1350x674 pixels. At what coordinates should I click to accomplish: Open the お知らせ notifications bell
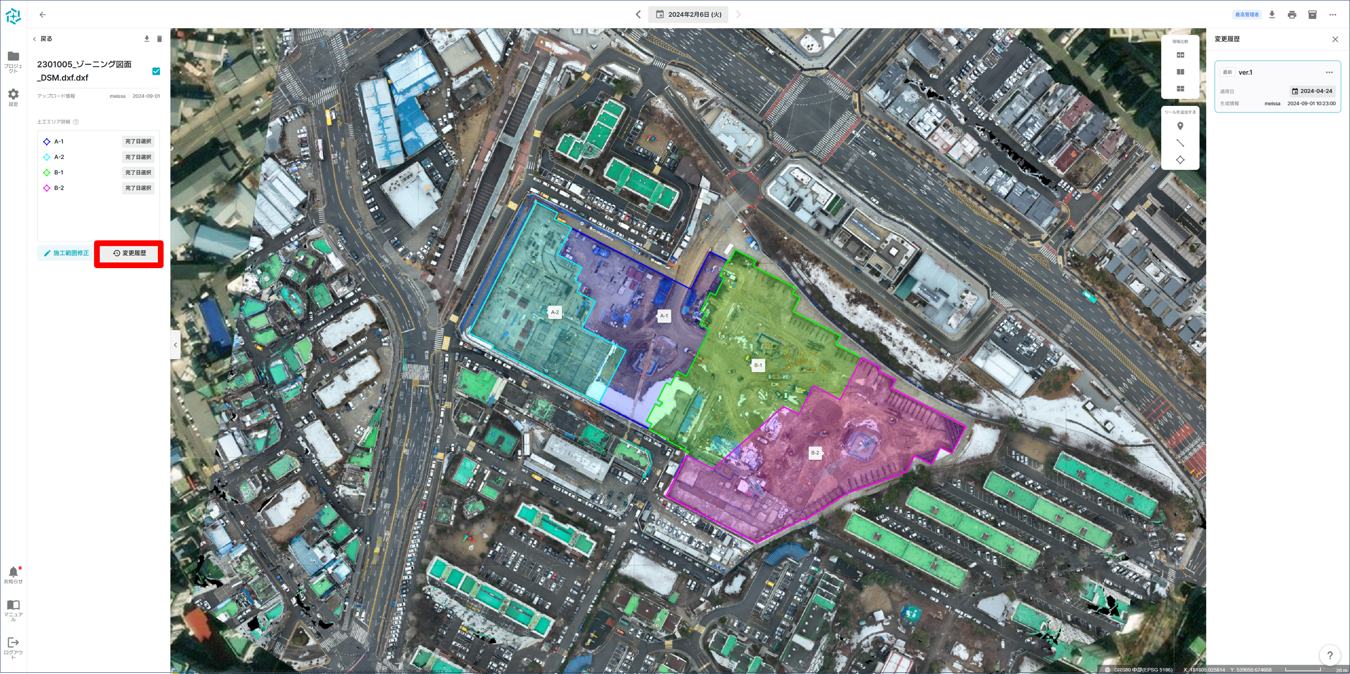coord(13,572)
